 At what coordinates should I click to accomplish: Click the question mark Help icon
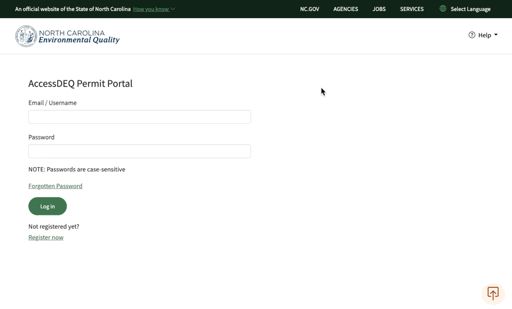472,35
